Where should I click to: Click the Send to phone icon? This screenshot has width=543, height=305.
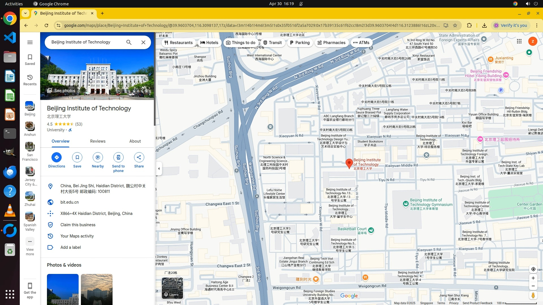(118, 157)
